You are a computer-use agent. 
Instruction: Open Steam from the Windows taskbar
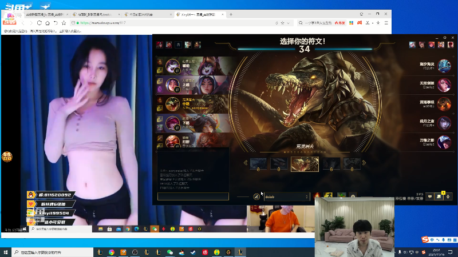[193, 252]
